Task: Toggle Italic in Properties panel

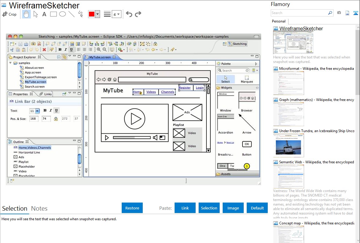Action: click(x=50, y=110)
